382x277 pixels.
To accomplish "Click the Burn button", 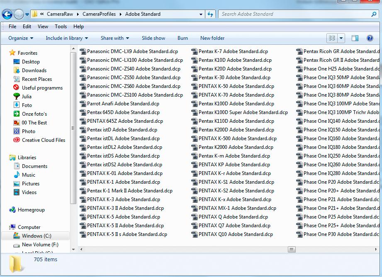I will point(183,38).
